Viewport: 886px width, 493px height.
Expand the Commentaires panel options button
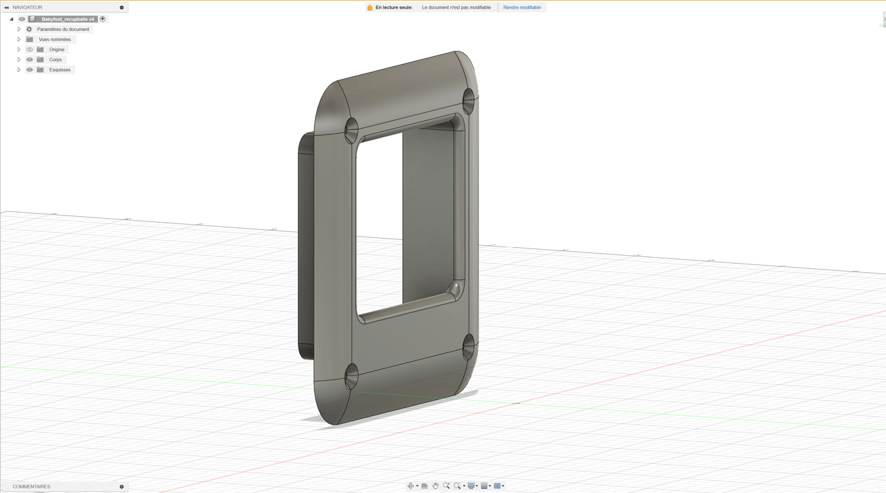click(x=121, y=486)
